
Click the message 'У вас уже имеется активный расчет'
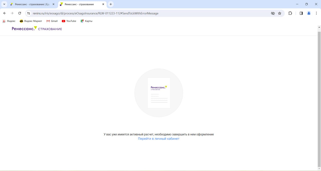pyautogui.click(x=129, y=134)
